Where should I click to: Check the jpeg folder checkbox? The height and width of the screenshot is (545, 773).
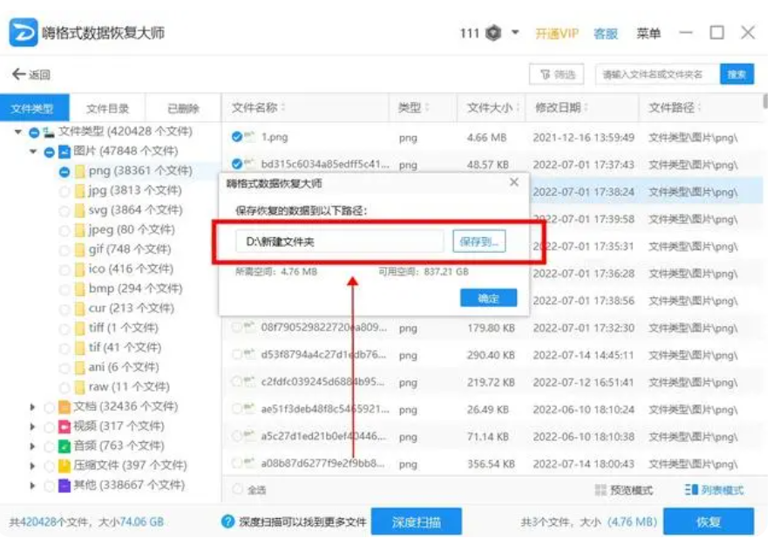[x=64, y=231]
